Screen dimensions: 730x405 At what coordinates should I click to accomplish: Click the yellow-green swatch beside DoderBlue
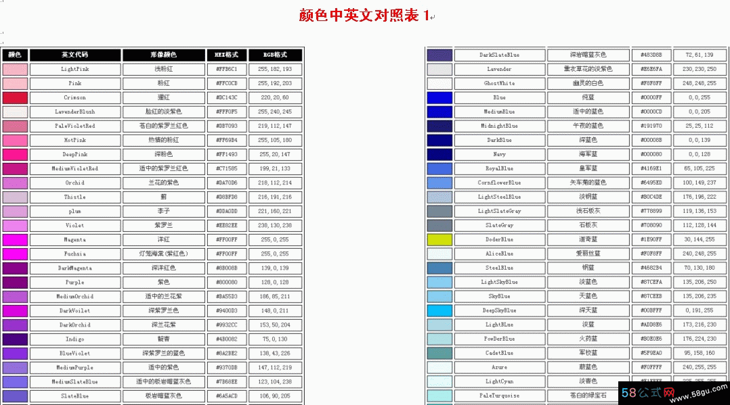[439, 239]
